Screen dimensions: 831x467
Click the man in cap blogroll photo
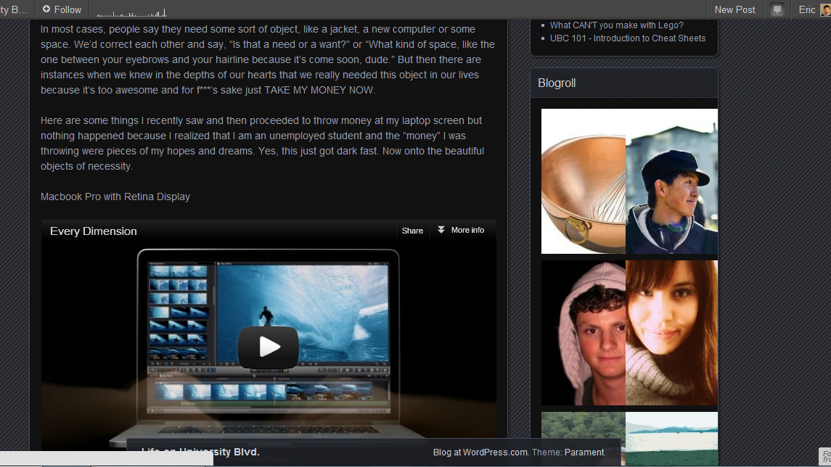671,181
